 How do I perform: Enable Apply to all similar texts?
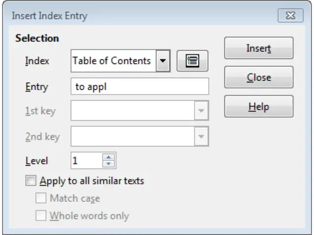pyautogui.click(x=31, y=181)
